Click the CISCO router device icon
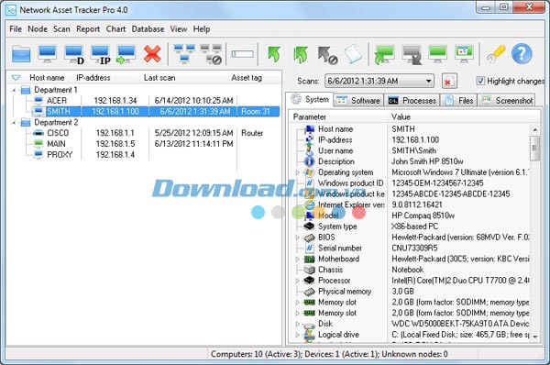This screenshot has height=365, width=550. tap(38, 133)
